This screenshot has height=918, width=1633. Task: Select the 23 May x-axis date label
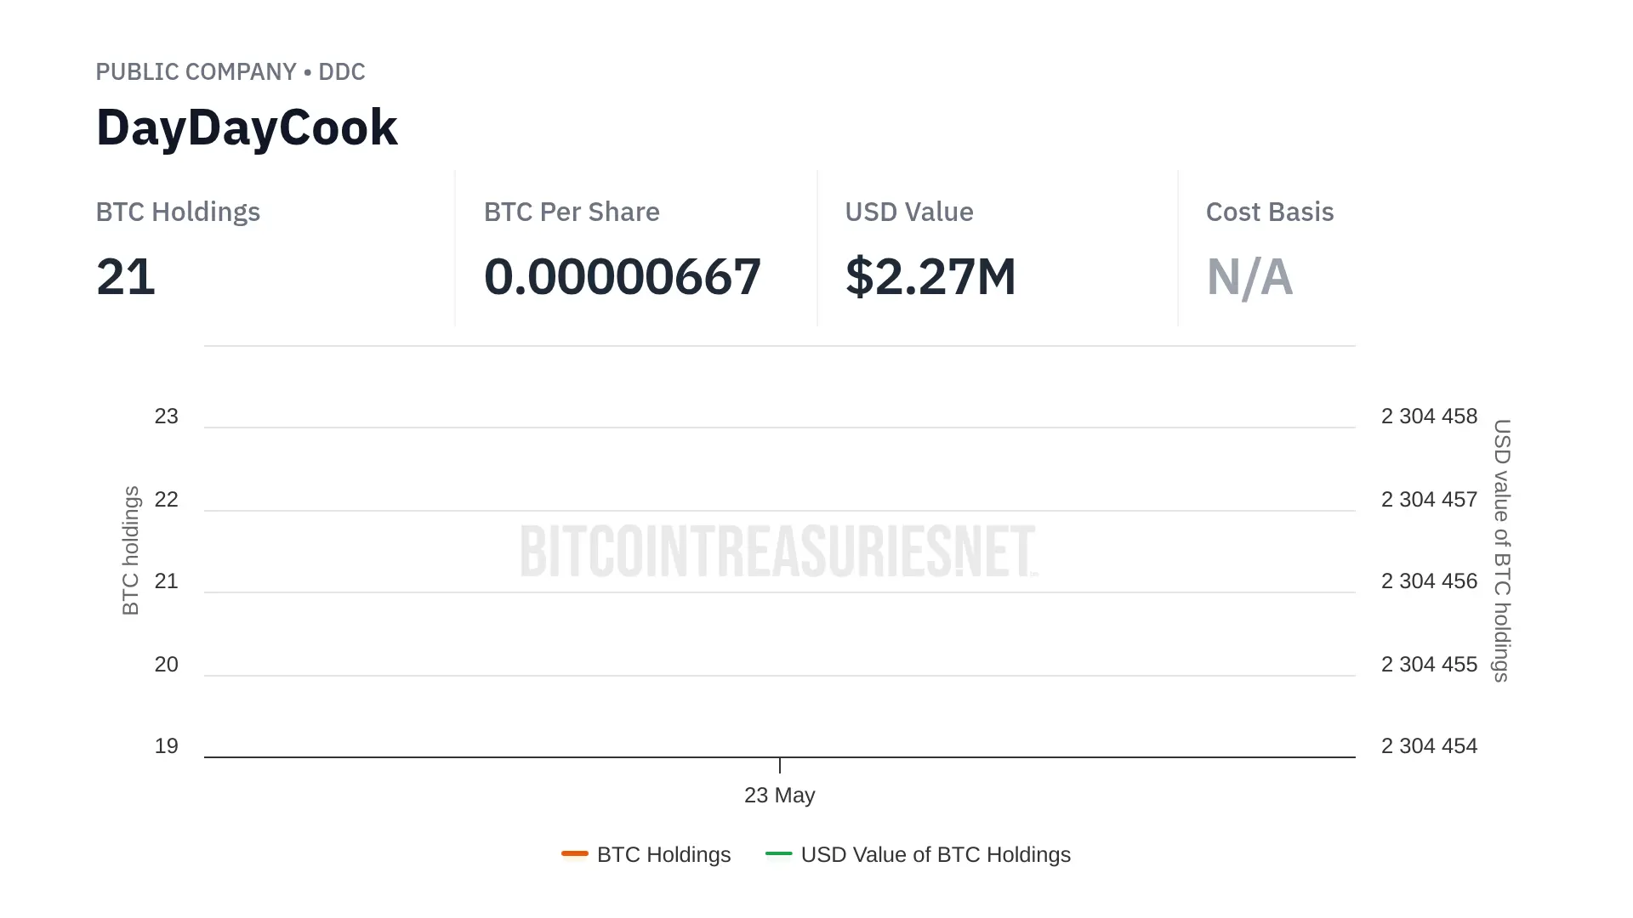click(x=779, y=796)
